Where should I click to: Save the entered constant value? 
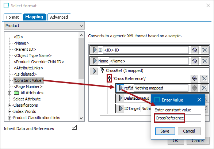(165, 131)
